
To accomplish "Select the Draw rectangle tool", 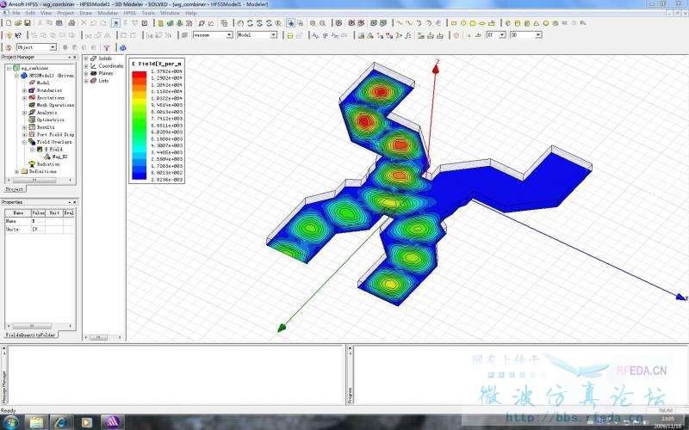I will tap(454, 23).
